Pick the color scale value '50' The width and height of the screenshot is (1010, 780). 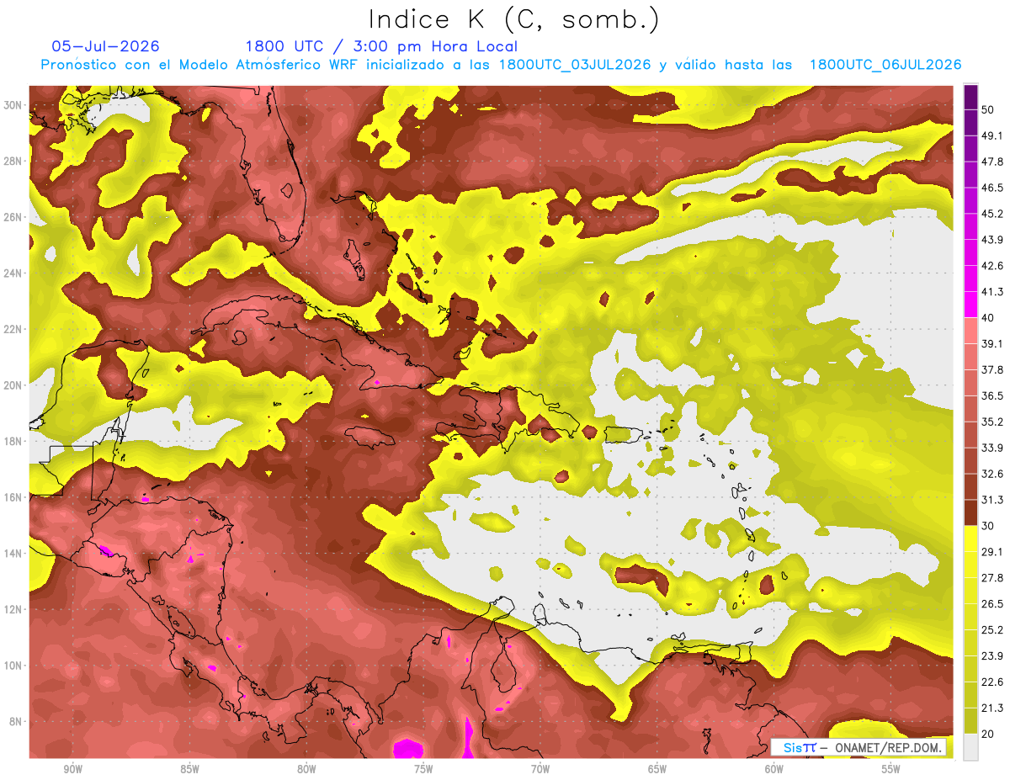tap(988, 109)
